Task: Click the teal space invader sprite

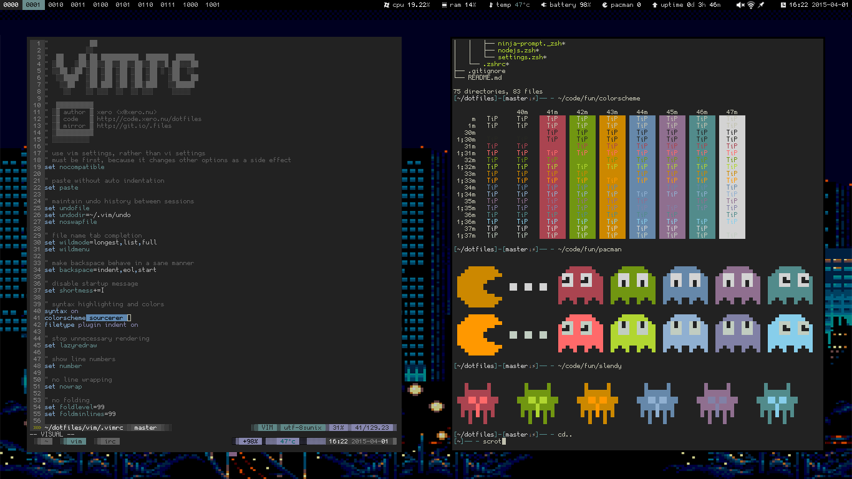Action: (x=777, y=403)
